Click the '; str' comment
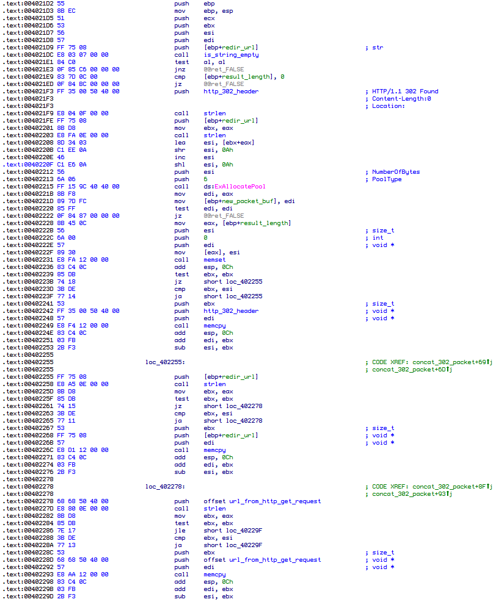Image resolution: width=496 pixels, height=602 pixels. point(374,48)
